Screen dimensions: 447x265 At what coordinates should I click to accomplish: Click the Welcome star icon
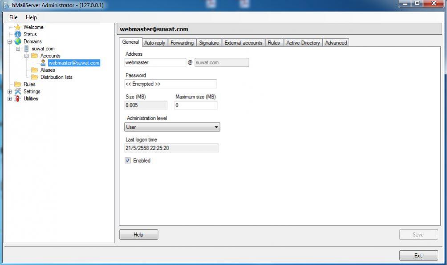tap(18, 27)
